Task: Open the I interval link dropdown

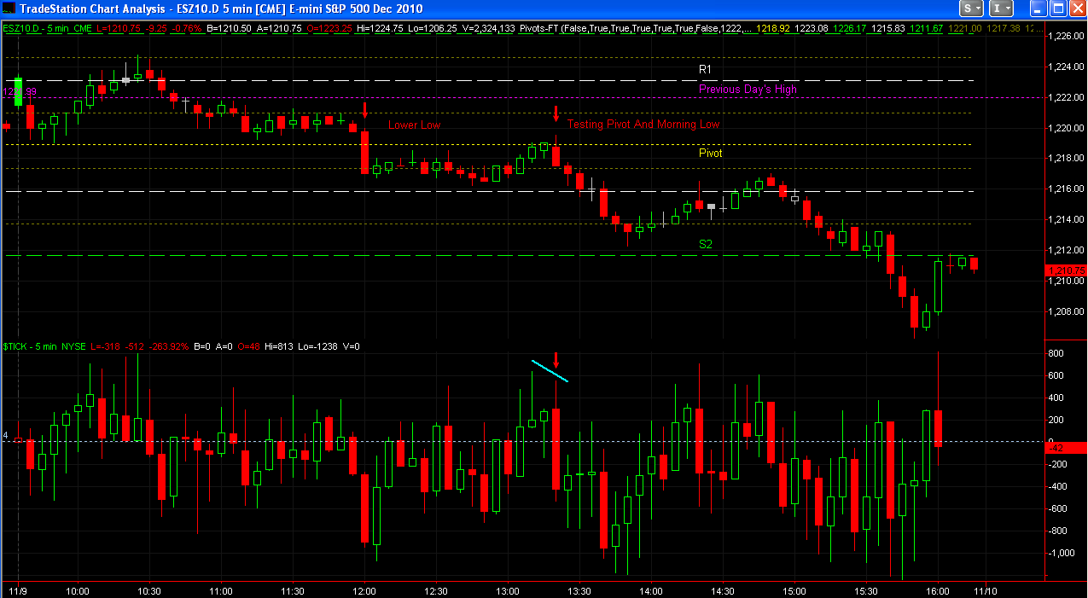Action: 1002,9
